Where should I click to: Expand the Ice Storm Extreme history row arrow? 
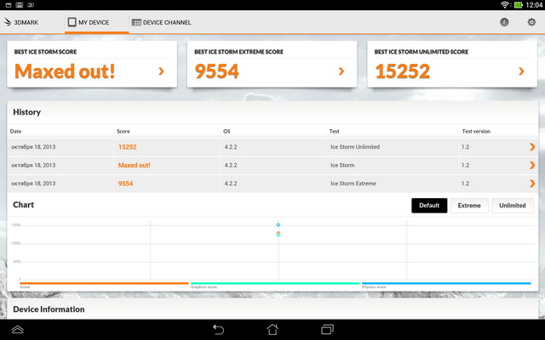532,184
